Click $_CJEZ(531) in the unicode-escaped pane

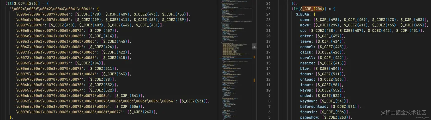194,101
